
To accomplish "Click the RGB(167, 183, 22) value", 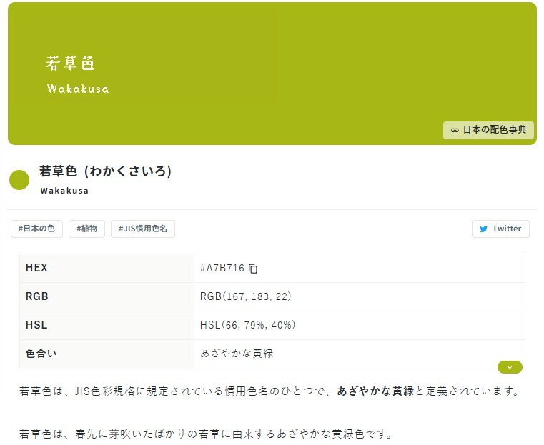I will pyautogui.click(x=246, y=296).
